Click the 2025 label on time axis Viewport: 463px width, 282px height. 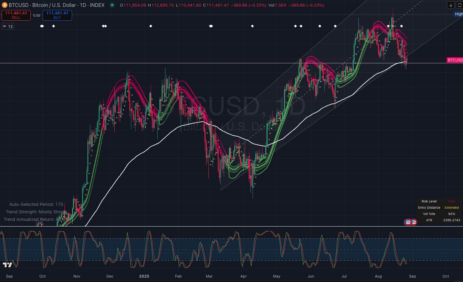144,276
